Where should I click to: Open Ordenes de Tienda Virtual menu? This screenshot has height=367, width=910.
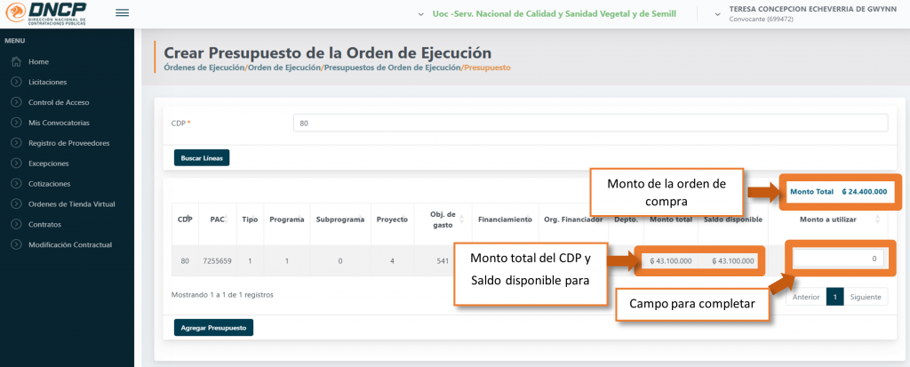(71, 204)
